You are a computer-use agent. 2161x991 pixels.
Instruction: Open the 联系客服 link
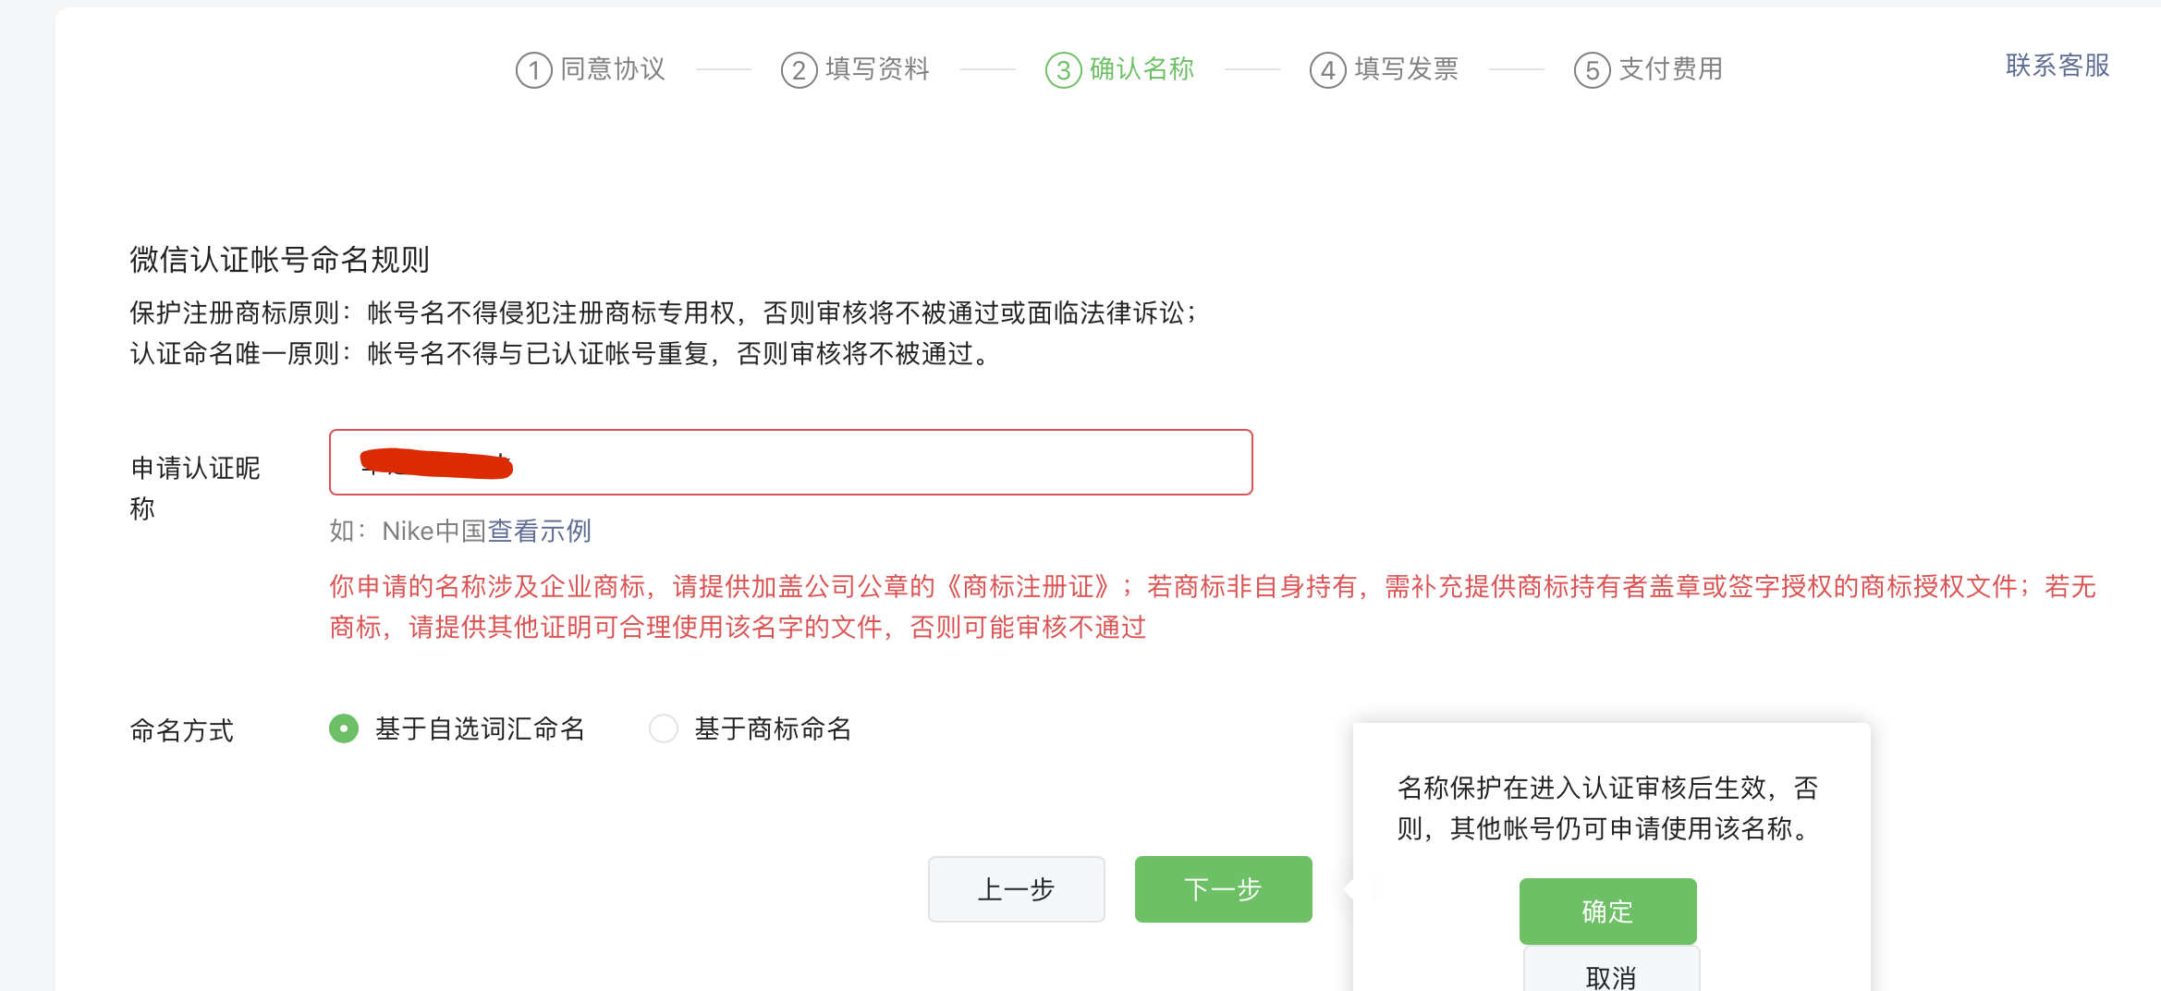[2057, 66]
